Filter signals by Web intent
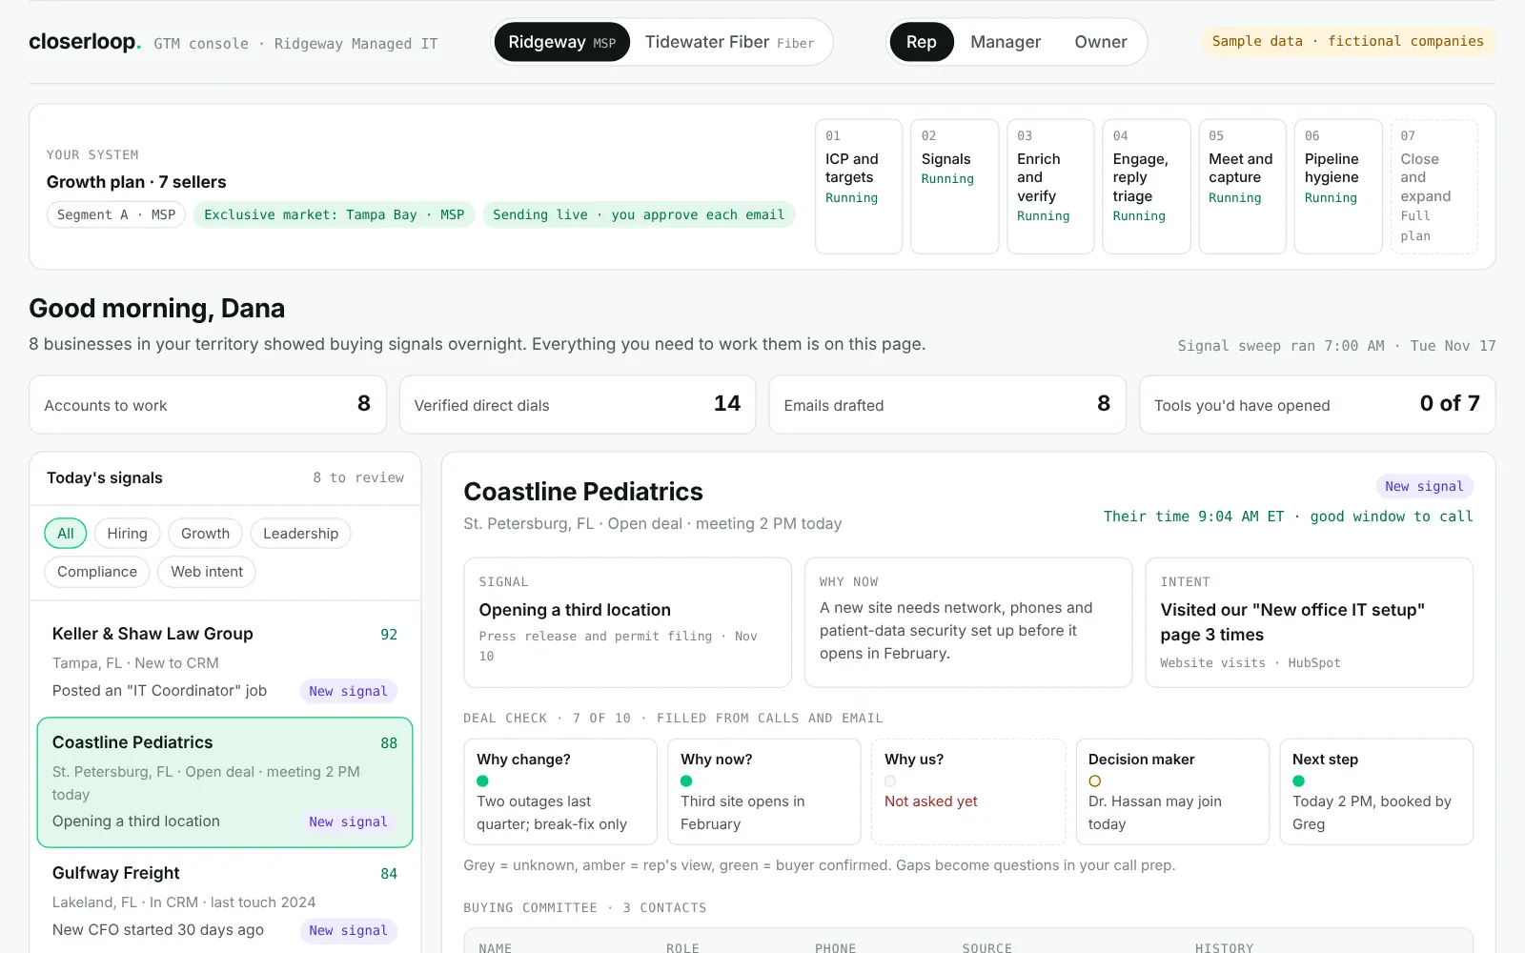 click(x=207, y=571)
